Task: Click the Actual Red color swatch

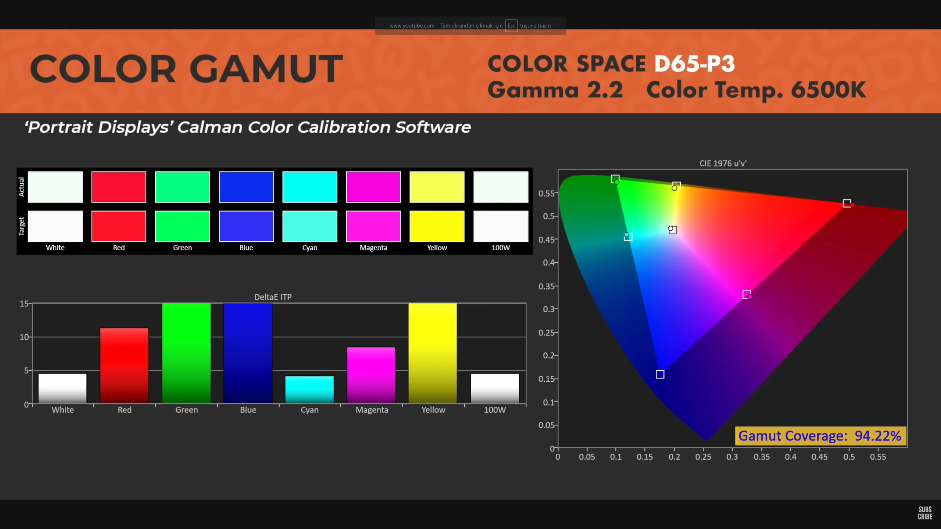Action: (x=119, y=187)
